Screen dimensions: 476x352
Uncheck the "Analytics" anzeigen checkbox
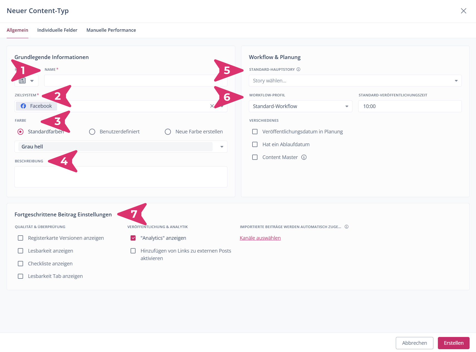tap(133, 238)
